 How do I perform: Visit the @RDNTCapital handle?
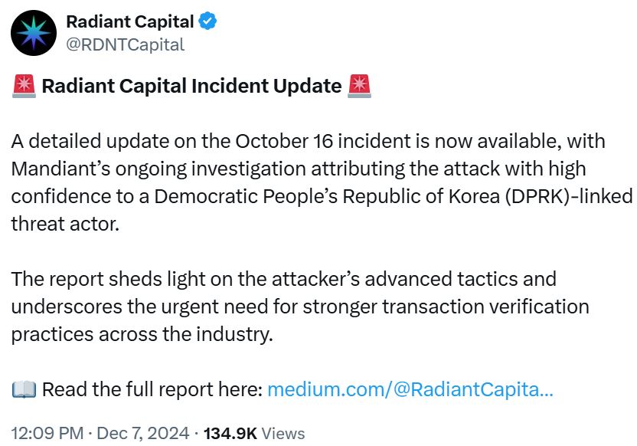pos(126,44)
